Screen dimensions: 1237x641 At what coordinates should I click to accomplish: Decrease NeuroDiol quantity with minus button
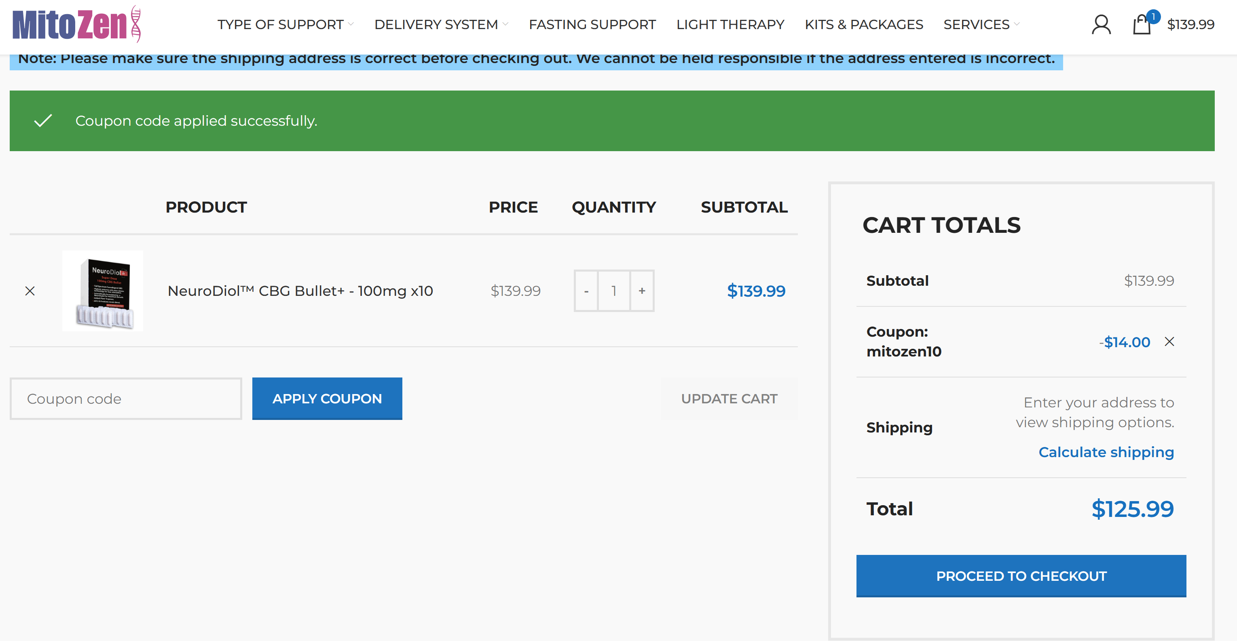(586, 291)
